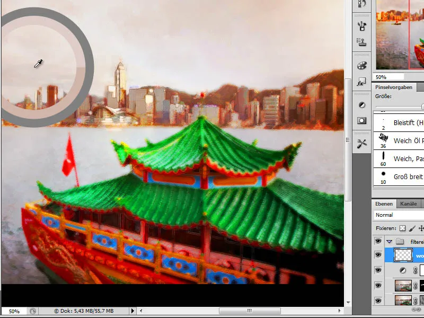Click the panel grip handle between canvas and dock
Image resolution: width=424 pixels, height=318 pixels.
click(x=348, y=140)
